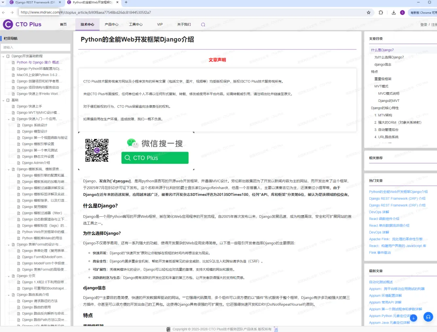Collapse the 基础 tree section
This screenshot has height=332, width=437.
pyautogui.click(x=3, y=100)
